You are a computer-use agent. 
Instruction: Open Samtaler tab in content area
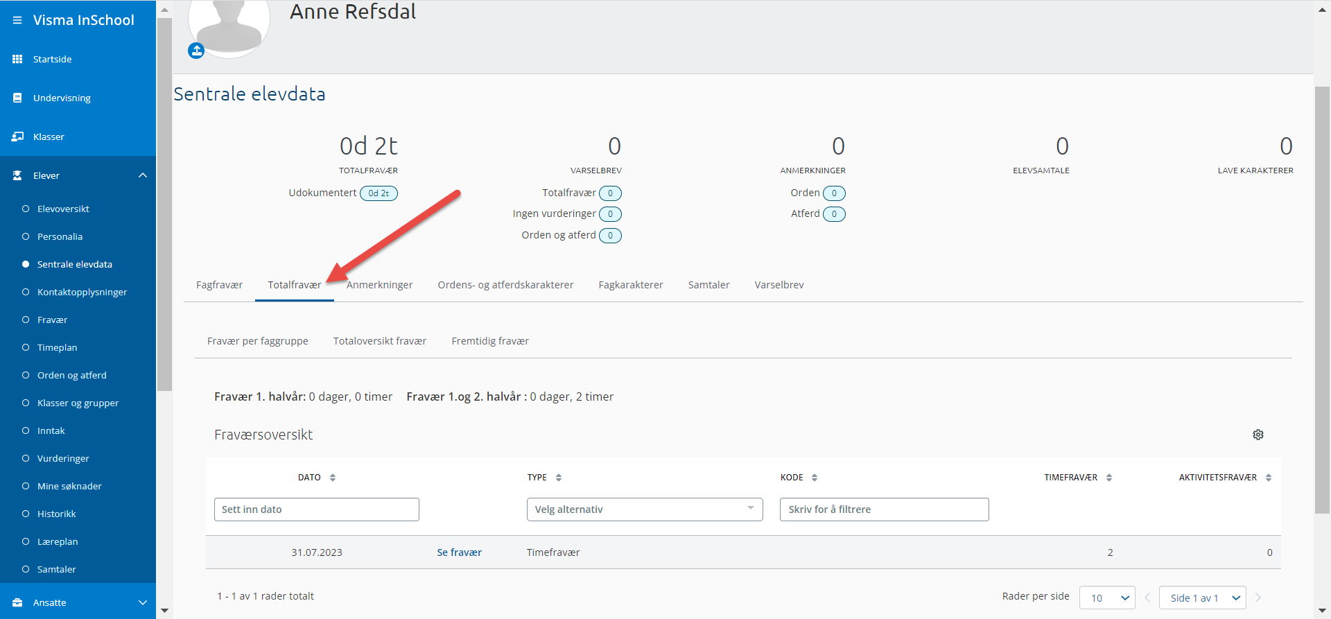point(708,285)
